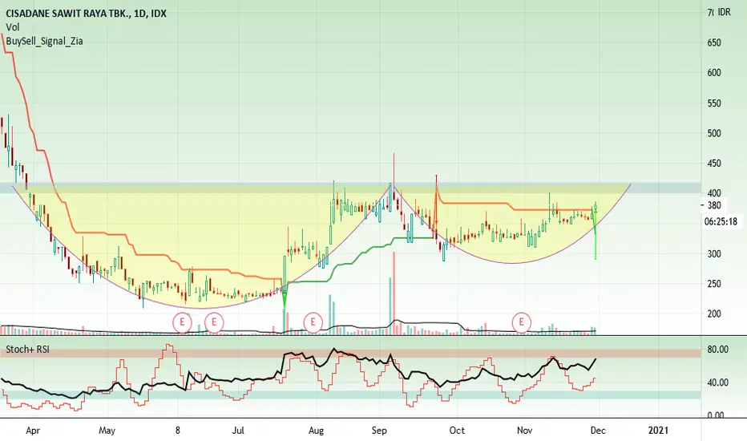Click the 0.00 RSI scale label
This screenshot has width=747, height=441.
click(716, 415)
